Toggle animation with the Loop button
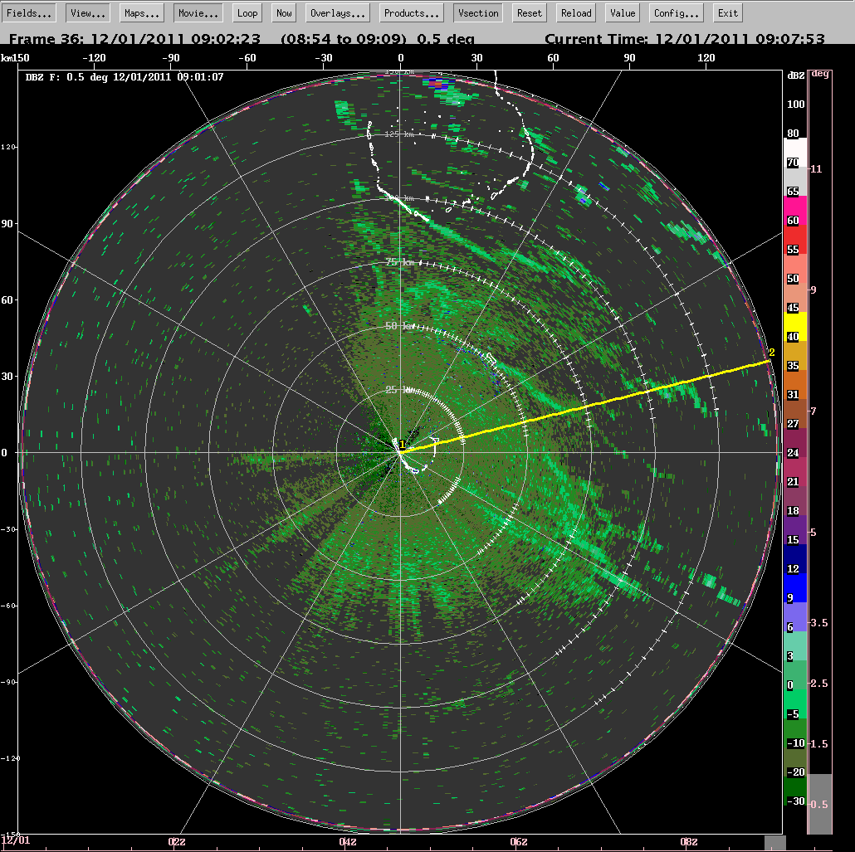855x852 pixels. click(246, 12)
